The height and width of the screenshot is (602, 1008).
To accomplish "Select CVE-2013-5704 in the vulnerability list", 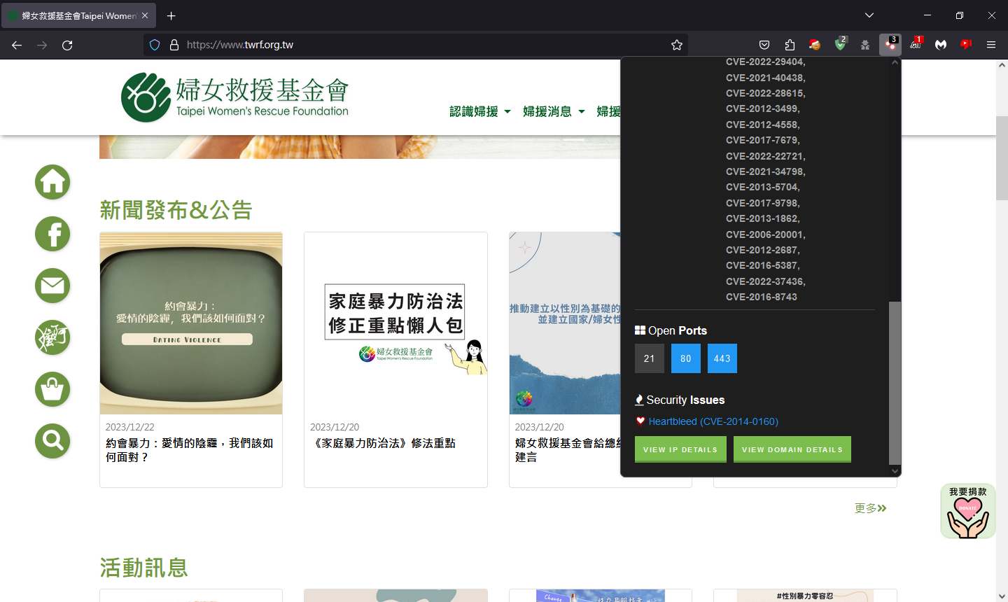I will (763, 187).
